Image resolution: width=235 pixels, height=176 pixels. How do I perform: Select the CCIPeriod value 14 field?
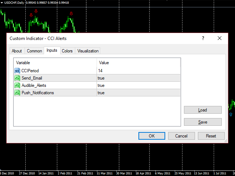pyautogui.click(x=139, y=70)
